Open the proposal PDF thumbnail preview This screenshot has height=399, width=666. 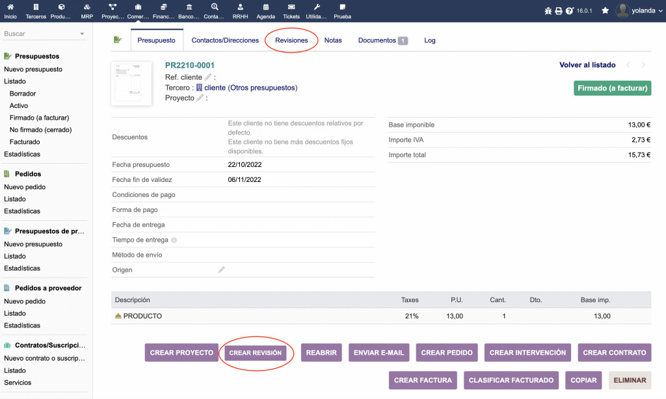(131, 83)
